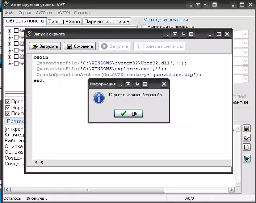Minimize the Запуск скрипта window
The width and height of the screenshot is (256, 203).
tap(210, 34)
